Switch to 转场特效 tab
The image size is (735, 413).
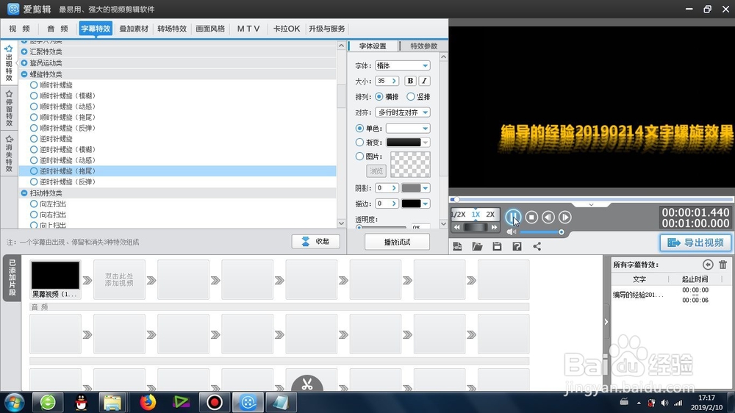click(x=172, y=29)
